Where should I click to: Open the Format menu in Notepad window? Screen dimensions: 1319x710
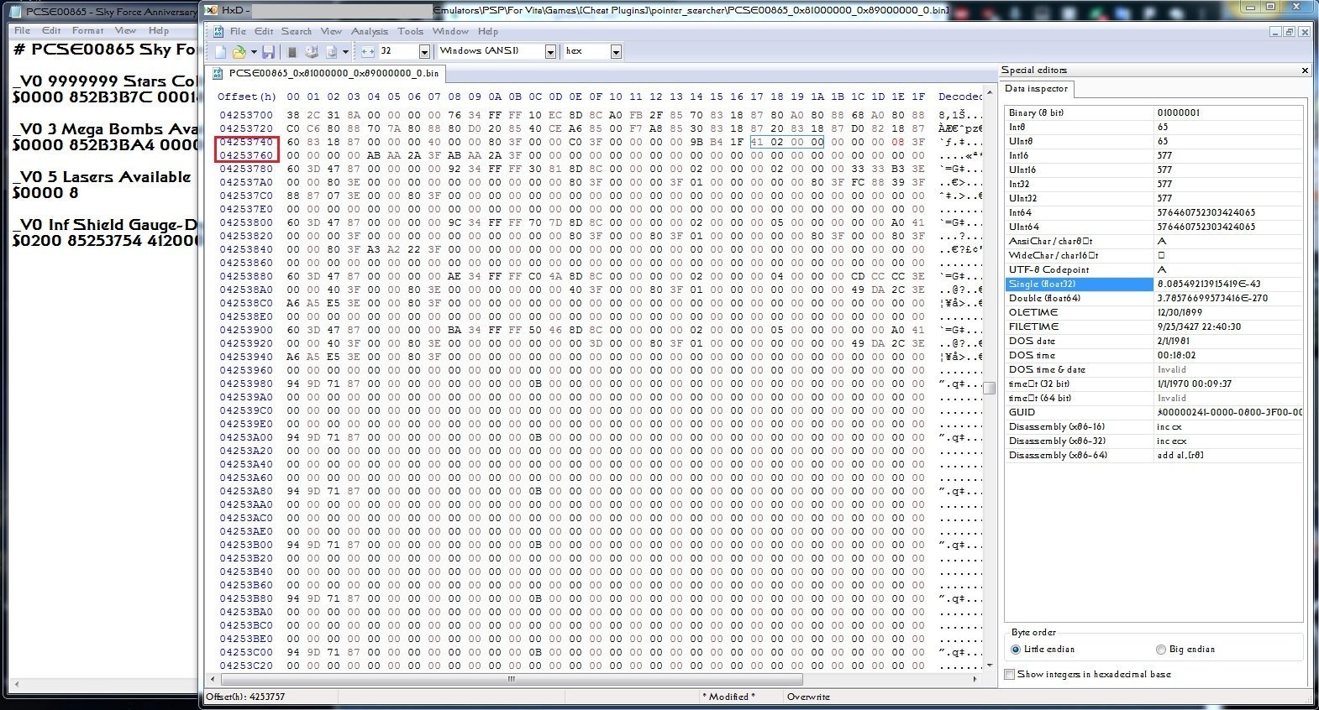coord(87,30)
